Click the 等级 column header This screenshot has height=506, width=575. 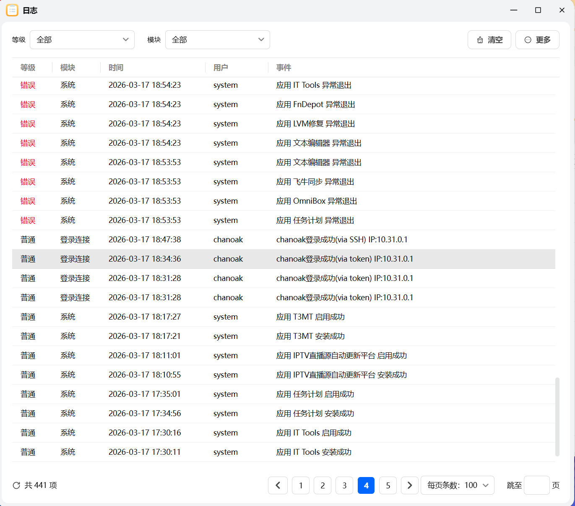point(28,68)
